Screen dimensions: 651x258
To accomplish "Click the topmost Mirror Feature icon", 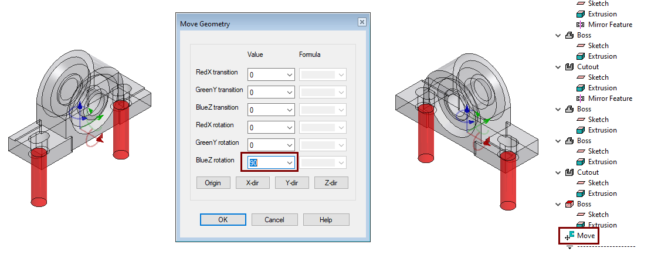I will click(x=581, y=25).
